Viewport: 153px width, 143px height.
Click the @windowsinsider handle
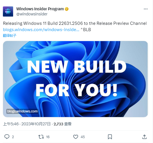pyautogui.click(x=32, y=14)
